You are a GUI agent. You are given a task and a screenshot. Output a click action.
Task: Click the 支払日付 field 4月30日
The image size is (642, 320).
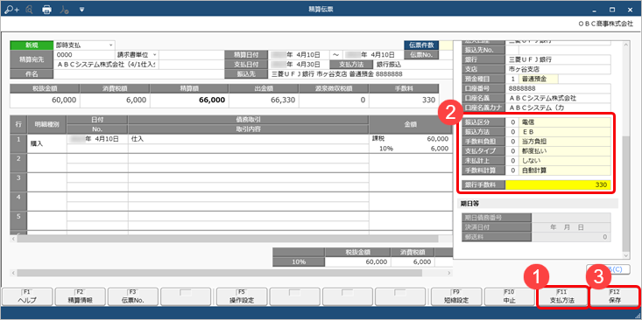[300, 64]
